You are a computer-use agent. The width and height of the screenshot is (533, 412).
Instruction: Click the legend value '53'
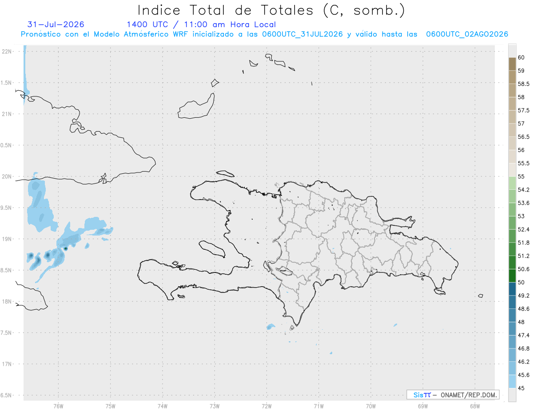point(521,216)
